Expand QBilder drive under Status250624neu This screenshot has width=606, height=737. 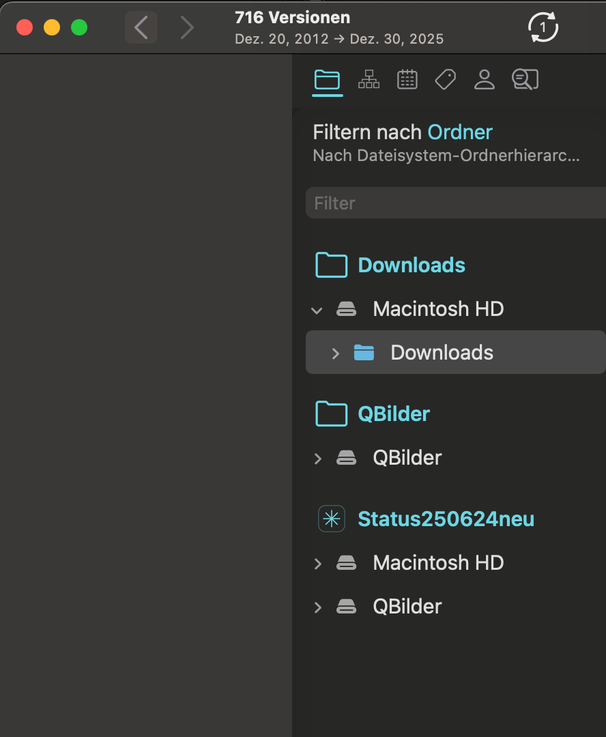317,607
